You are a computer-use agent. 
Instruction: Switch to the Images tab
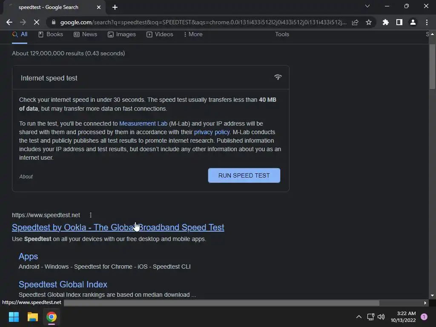pos(122,34)
